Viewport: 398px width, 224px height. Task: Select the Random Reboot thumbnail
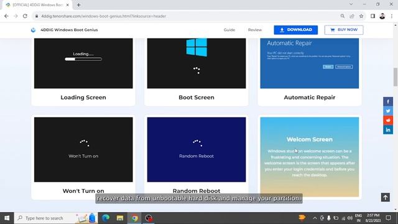coord(197,149)
